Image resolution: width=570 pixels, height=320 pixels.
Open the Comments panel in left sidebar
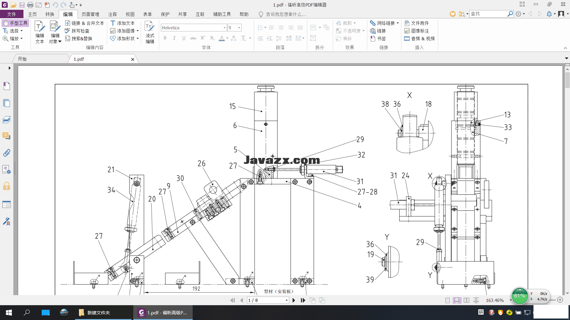click(x=7, y=136)
